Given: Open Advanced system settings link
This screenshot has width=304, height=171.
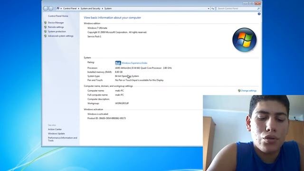Looking at the screenshot, I should coord(61,36).
